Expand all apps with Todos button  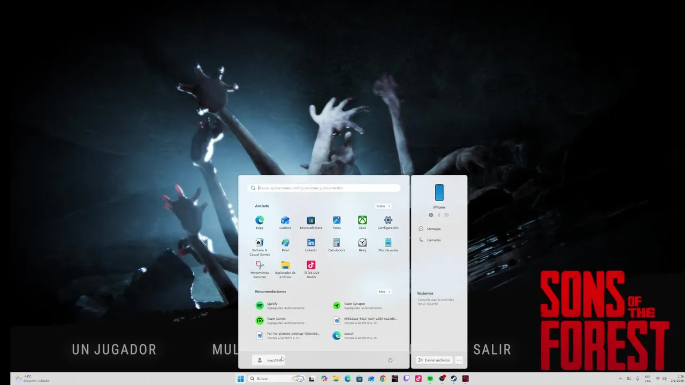383,206
